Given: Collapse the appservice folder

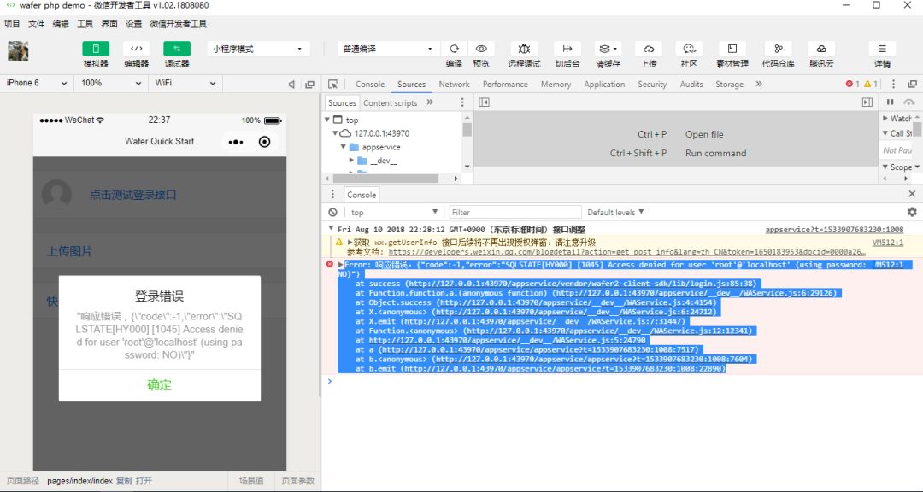Looking at the screenshot, I should click(x=344, y=147).
